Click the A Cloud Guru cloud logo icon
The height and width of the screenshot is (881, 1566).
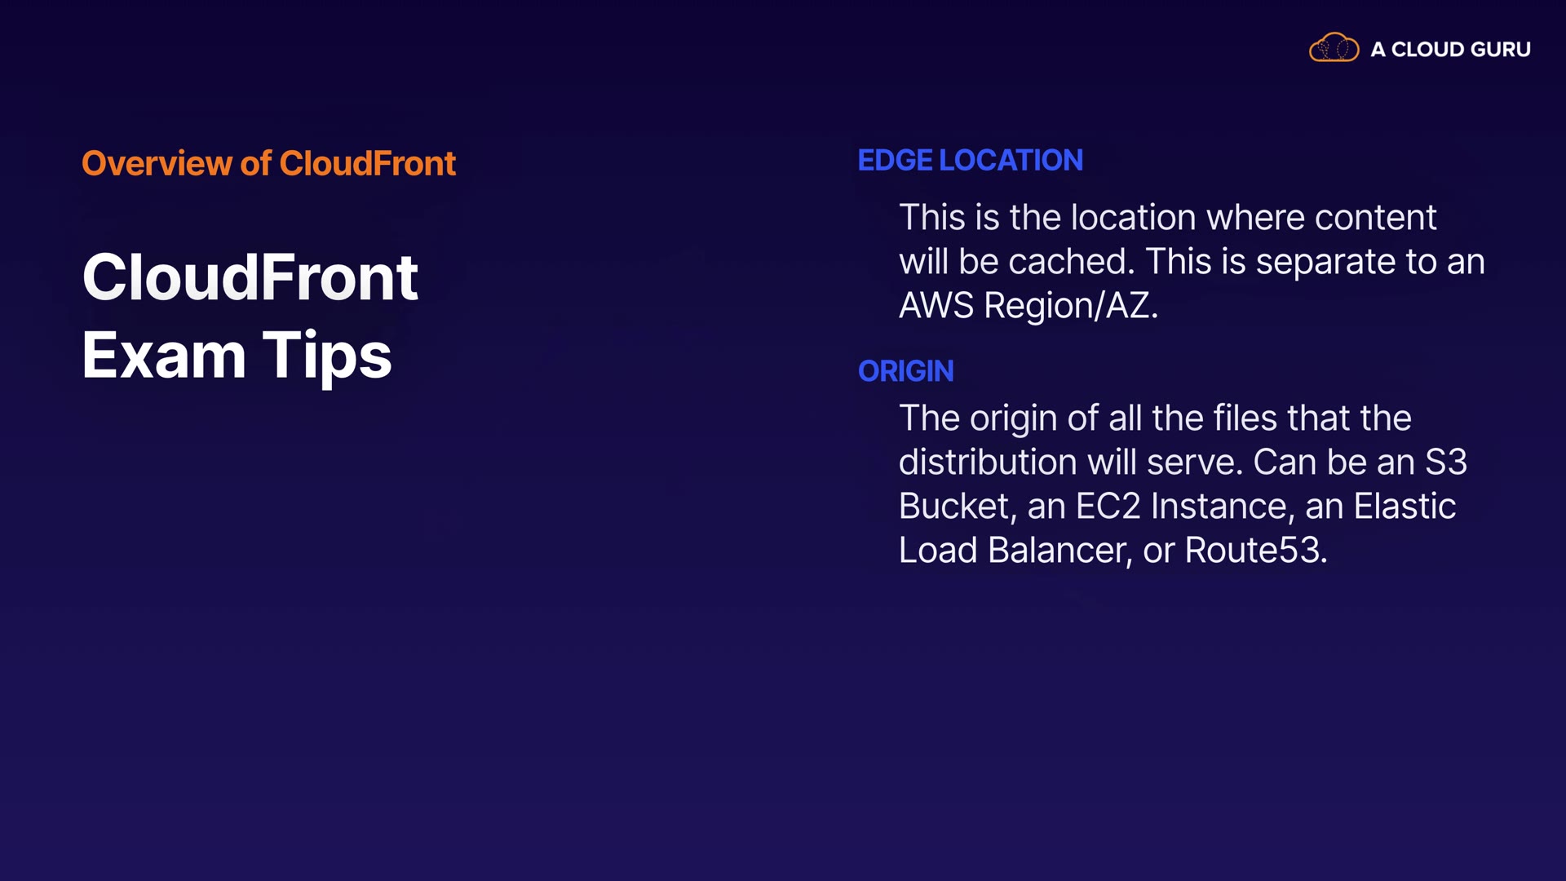pos(1334,48)
